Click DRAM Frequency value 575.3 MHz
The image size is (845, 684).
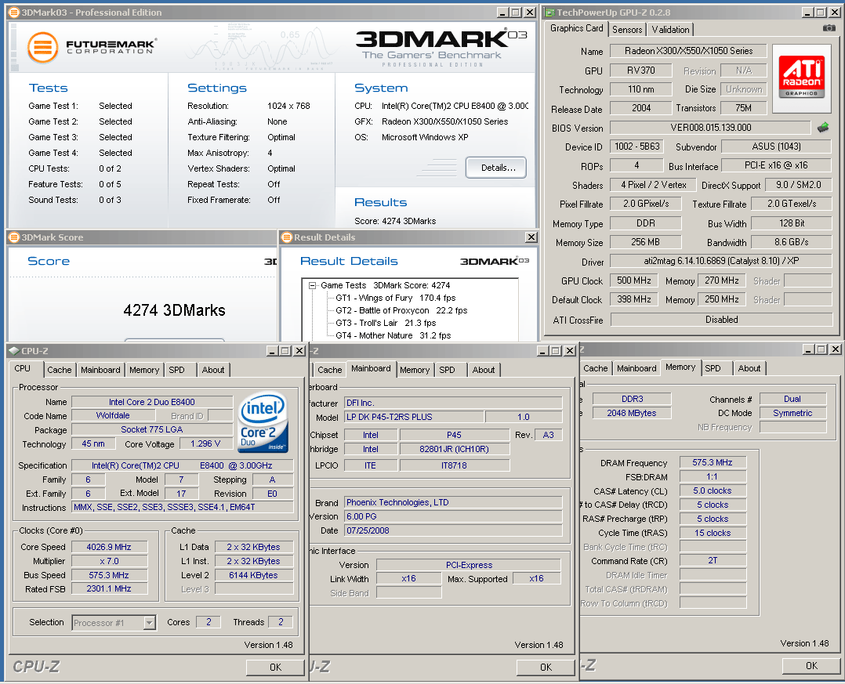713,462
